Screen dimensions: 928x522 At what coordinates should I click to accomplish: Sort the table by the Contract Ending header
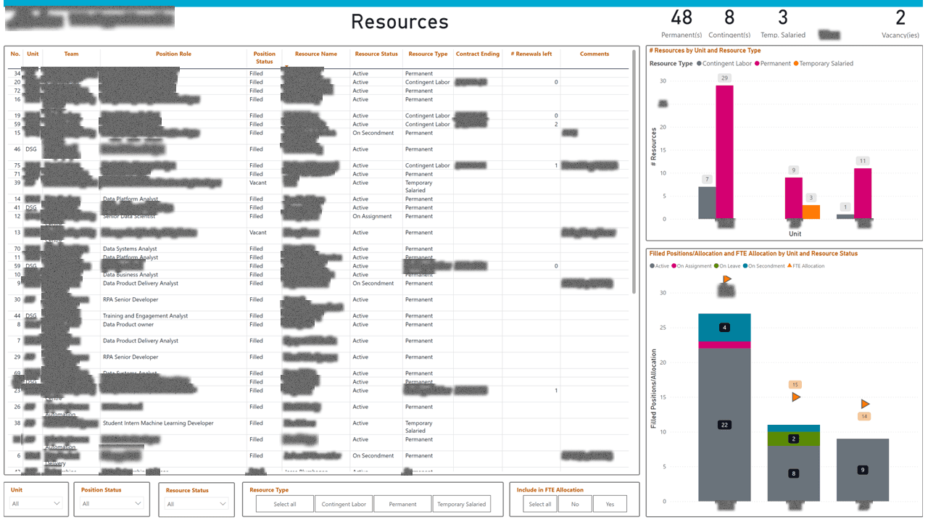(x=477, y=53)
